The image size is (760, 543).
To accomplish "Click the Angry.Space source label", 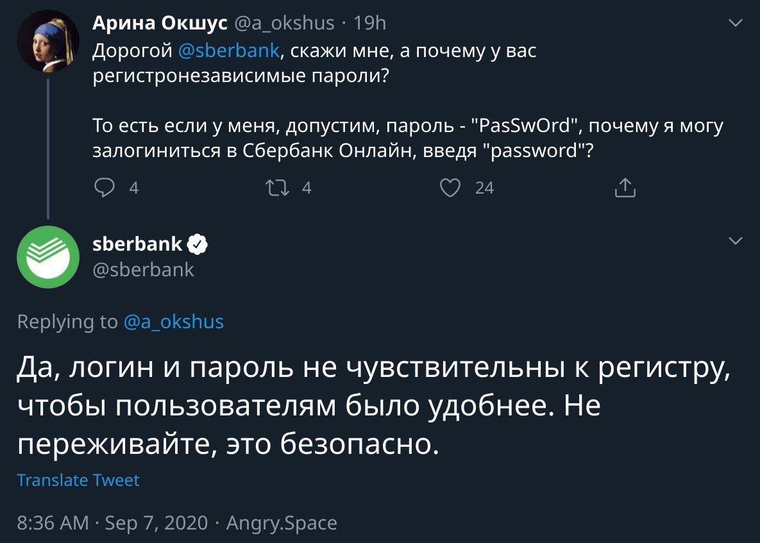I will coord(282,523).
